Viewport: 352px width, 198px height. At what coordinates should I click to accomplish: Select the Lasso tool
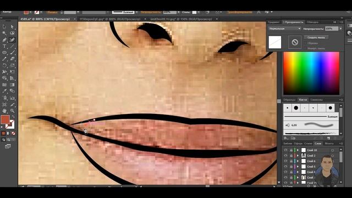12,33
